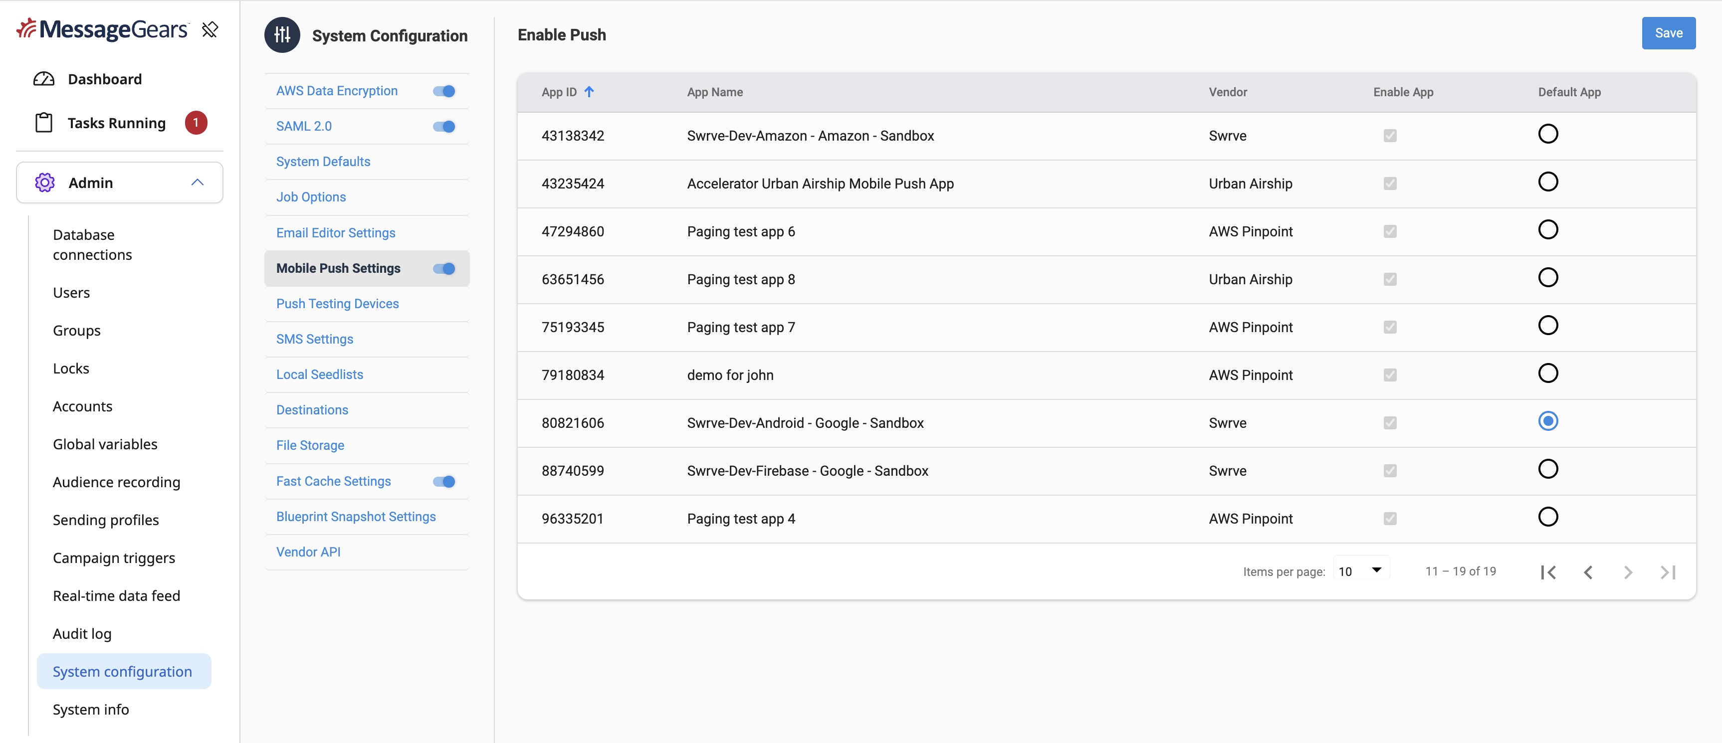Open Dashboard from the sidebar

click(105, 79)
